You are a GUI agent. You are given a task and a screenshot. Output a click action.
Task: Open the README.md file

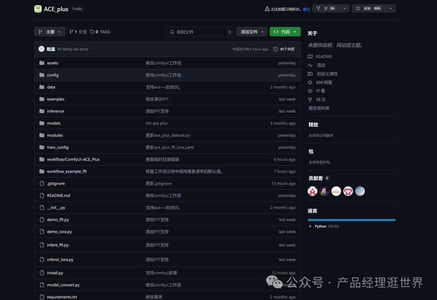coord(58,196)
